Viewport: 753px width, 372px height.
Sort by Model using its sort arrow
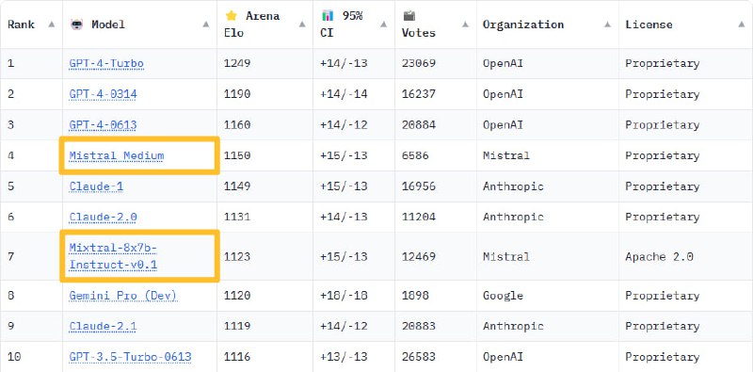click(205, 24)
